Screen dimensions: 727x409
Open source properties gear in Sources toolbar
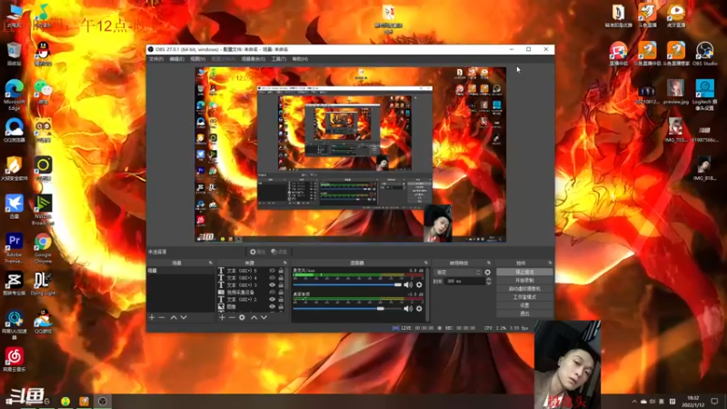[242, 317]
